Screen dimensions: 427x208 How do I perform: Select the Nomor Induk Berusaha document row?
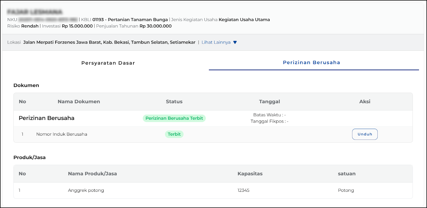pyautogui.click(x=62, y=134)
